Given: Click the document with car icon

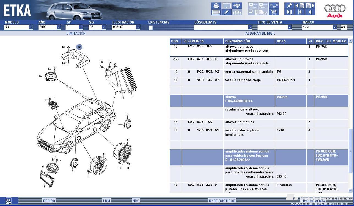Looking at the screenshot, I should [x=263, y=12].
